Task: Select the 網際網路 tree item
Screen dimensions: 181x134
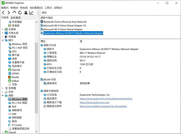Action: click(x=15, y=118)
